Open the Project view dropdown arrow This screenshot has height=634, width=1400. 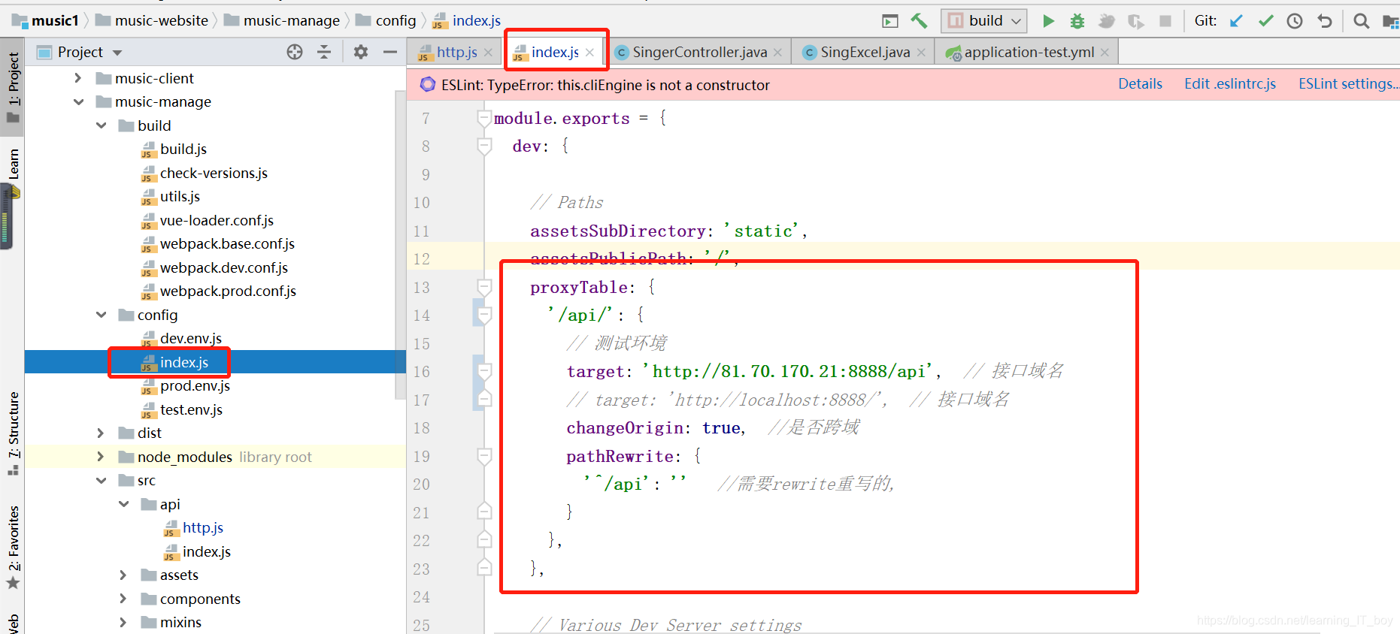(x=117, y=53)
